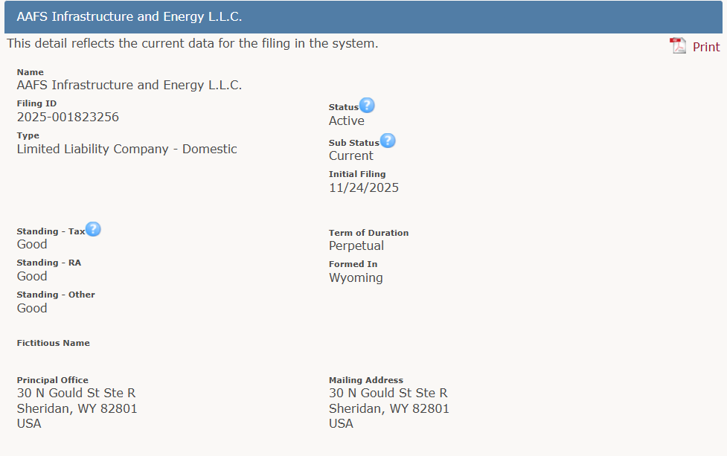
Task: Click the PDF print icon
Action: click(x=678, y=46)
